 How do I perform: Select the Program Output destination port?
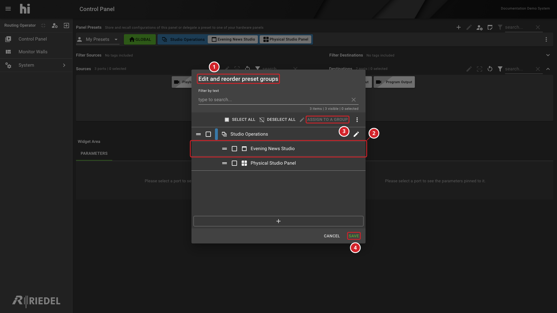(x=394, y=82)
